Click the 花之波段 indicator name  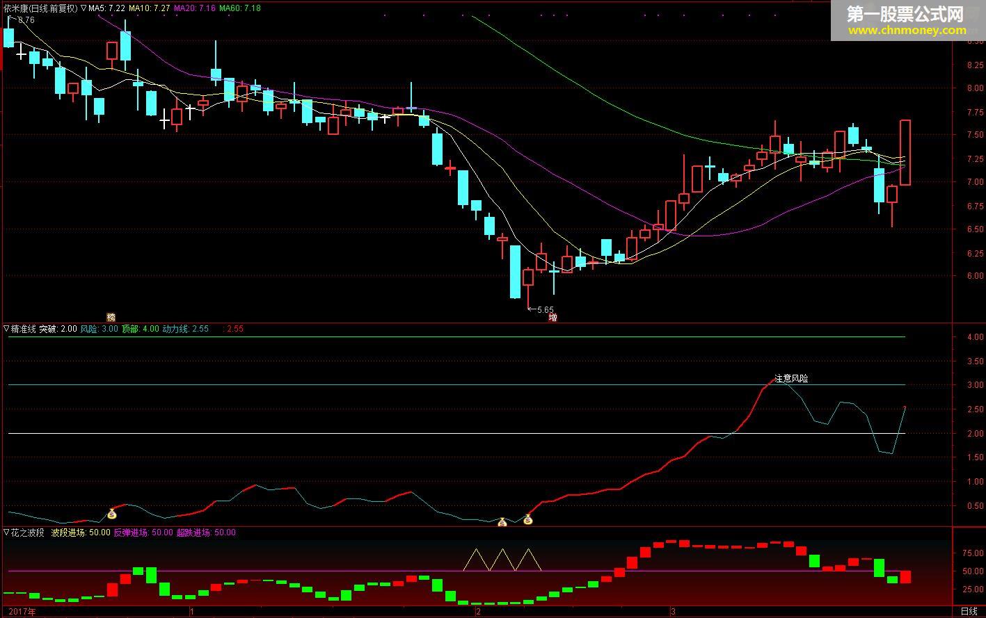point(27,532)
